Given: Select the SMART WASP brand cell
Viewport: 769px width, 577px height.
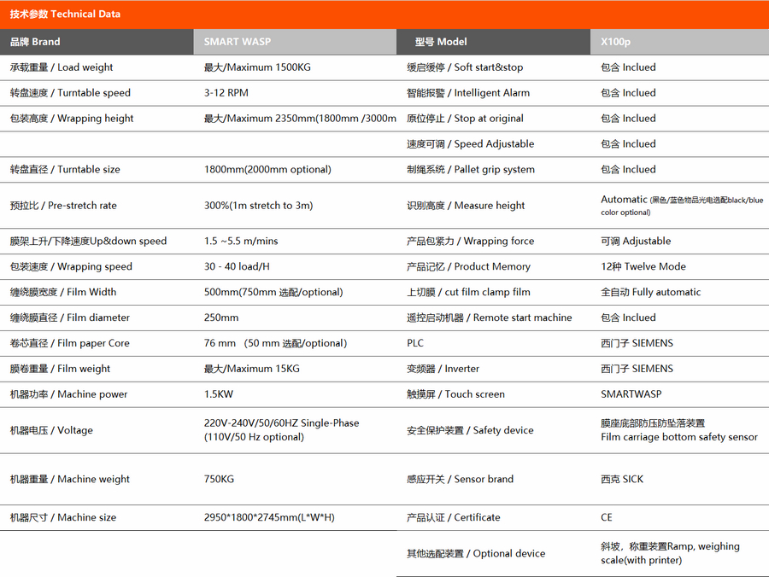Looking at the screenshot, I should click(237, 42).
